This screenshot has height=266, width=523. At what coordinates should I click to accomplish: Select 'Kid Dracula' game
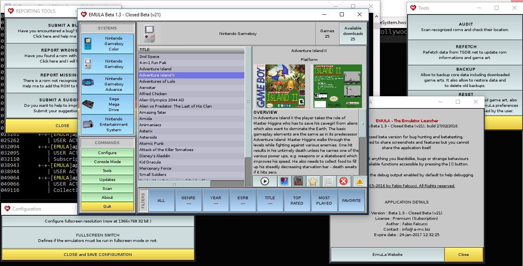[192, 162]
